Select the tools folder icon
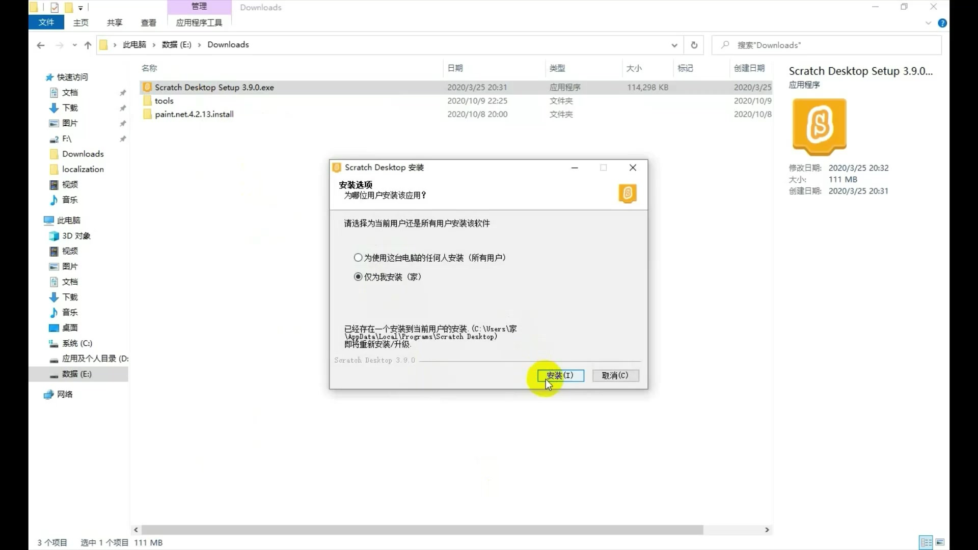 [147, 101]
